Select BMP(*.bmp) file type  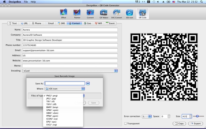pyautogui.click(x=63, y=107)
